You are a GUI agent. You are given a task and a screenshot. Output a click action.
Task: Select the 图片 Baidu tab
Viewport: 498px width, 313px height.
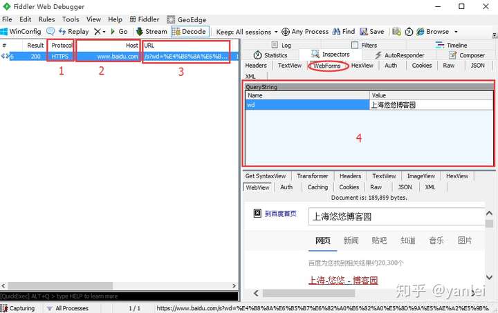click(465, 240)
